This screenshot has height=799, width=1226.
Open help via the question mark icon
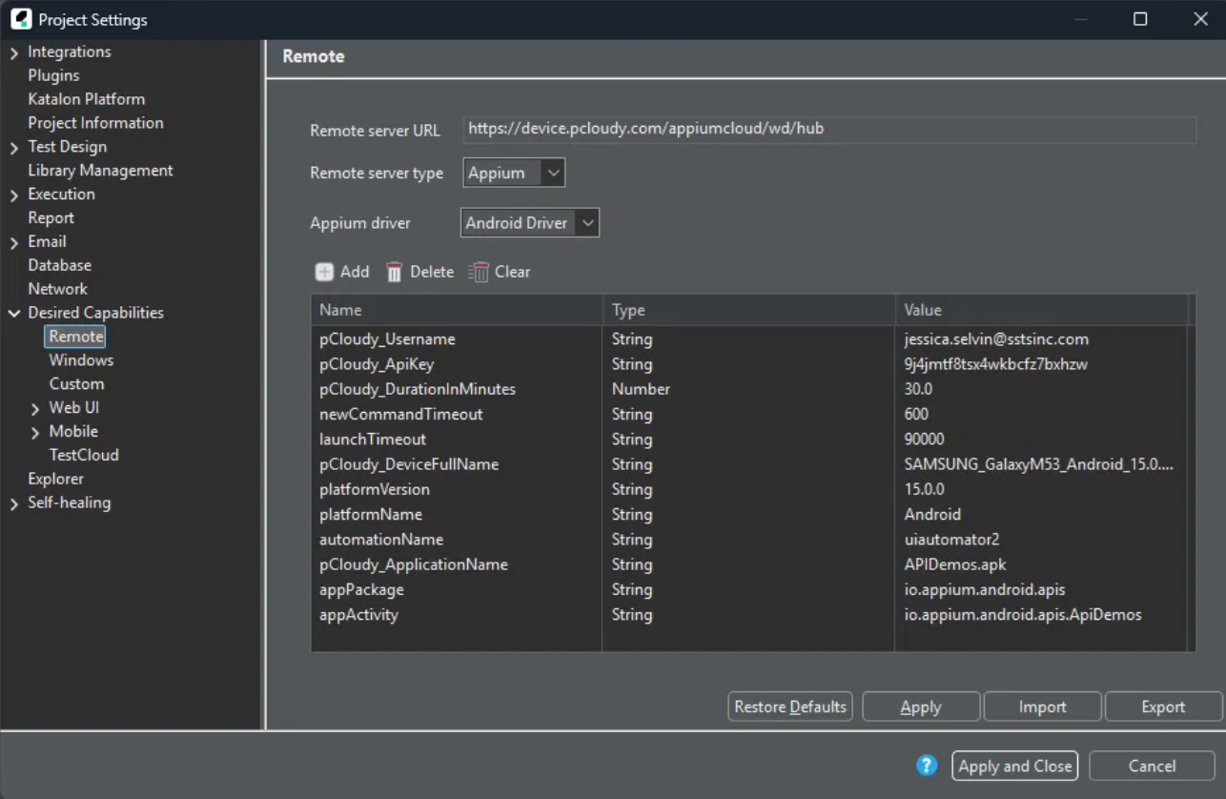tap(927, 765)
